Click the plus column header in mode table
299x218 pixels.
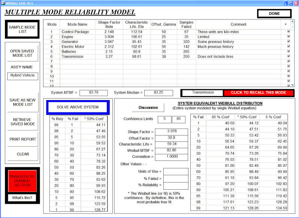point(286,24)
